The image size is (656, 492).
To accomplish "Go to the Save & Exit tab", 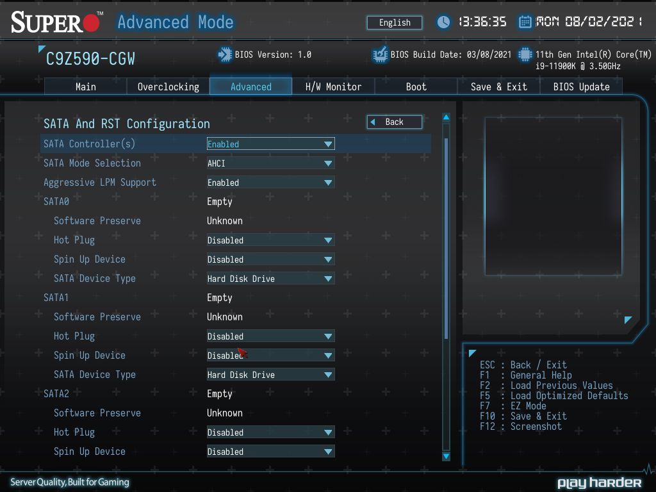I will pos(498,86).
